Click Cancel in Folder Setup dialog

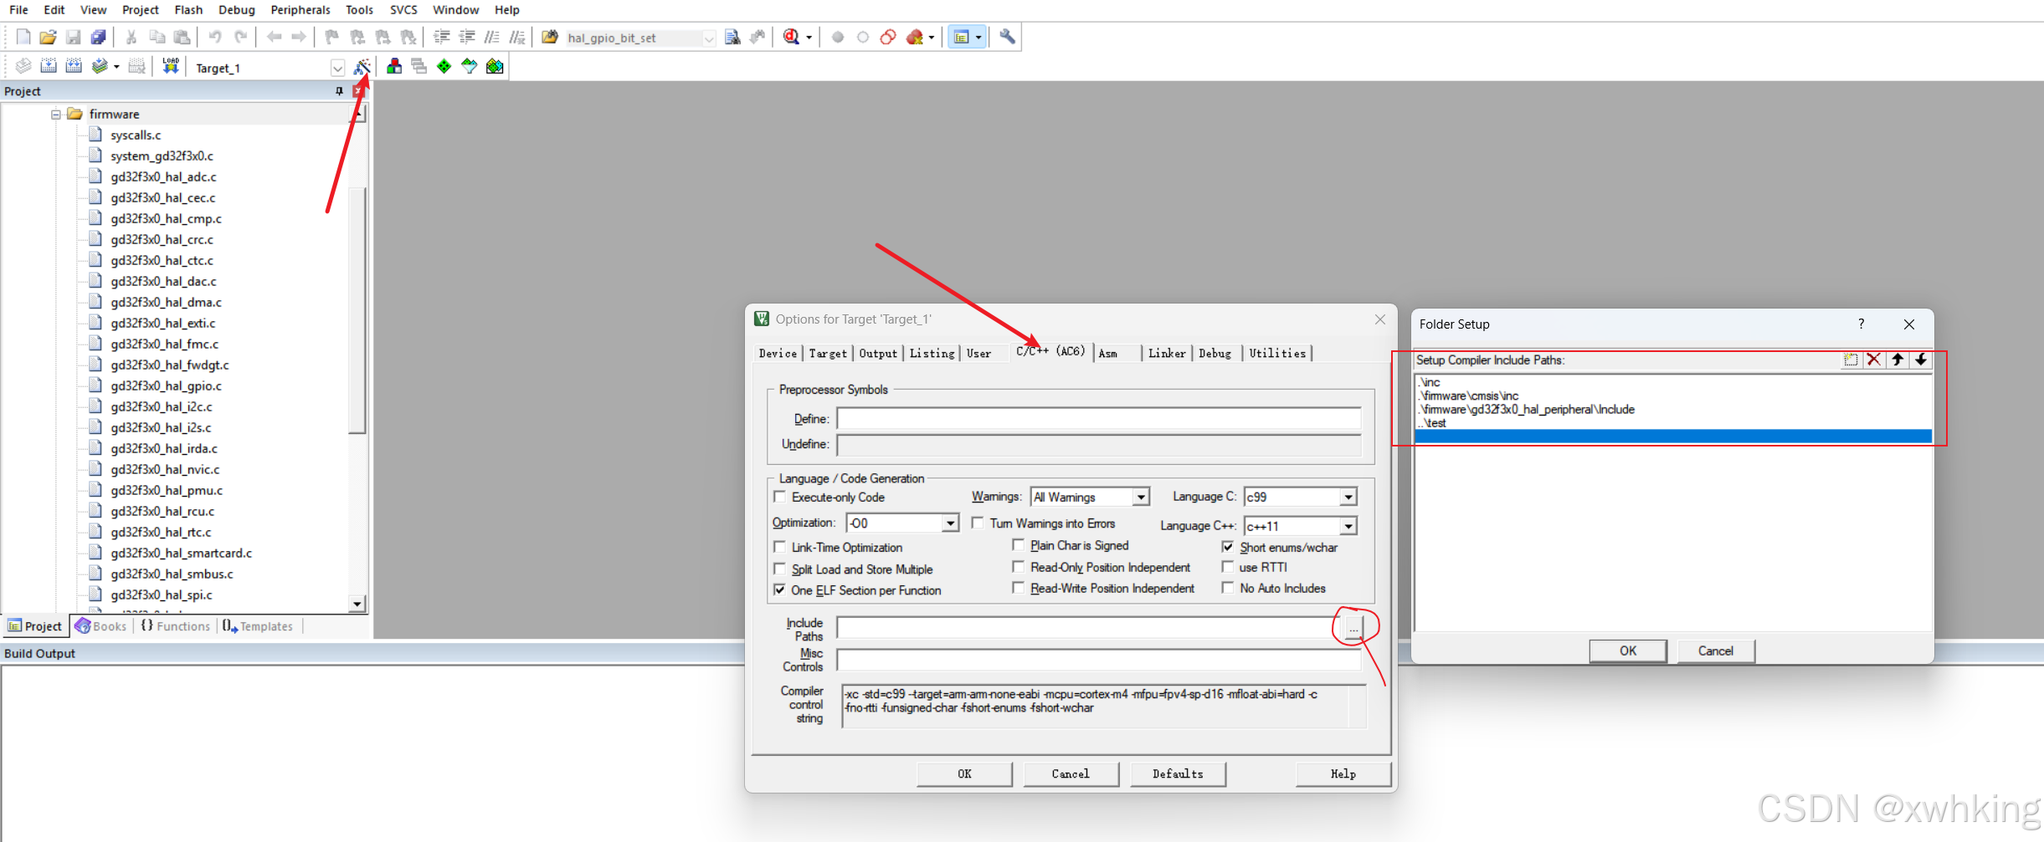tap(1715, 651)
